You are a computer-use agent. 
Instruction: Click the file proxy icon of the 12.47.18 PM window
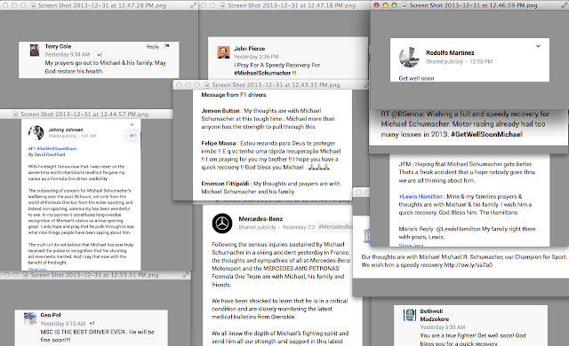(222, 5)
